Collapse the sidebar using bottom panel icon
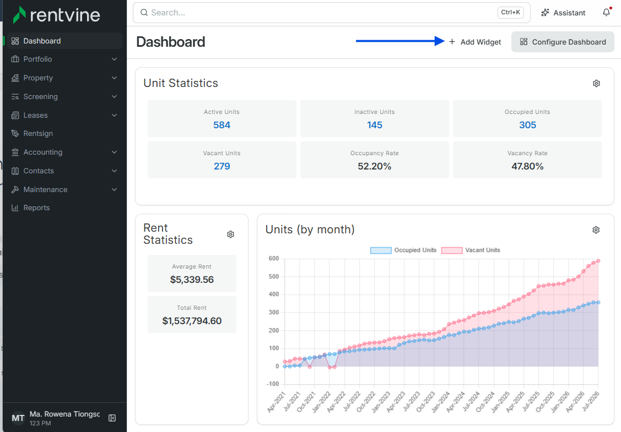This screenshot has width=621, height=432. (x=112, y=418)
